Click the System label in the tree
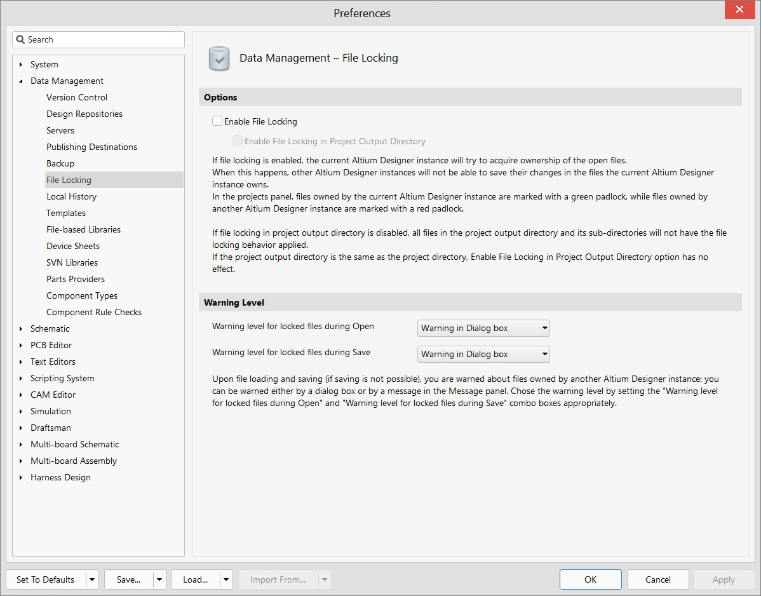The image size is (761, 596). [x=44, y=65]
